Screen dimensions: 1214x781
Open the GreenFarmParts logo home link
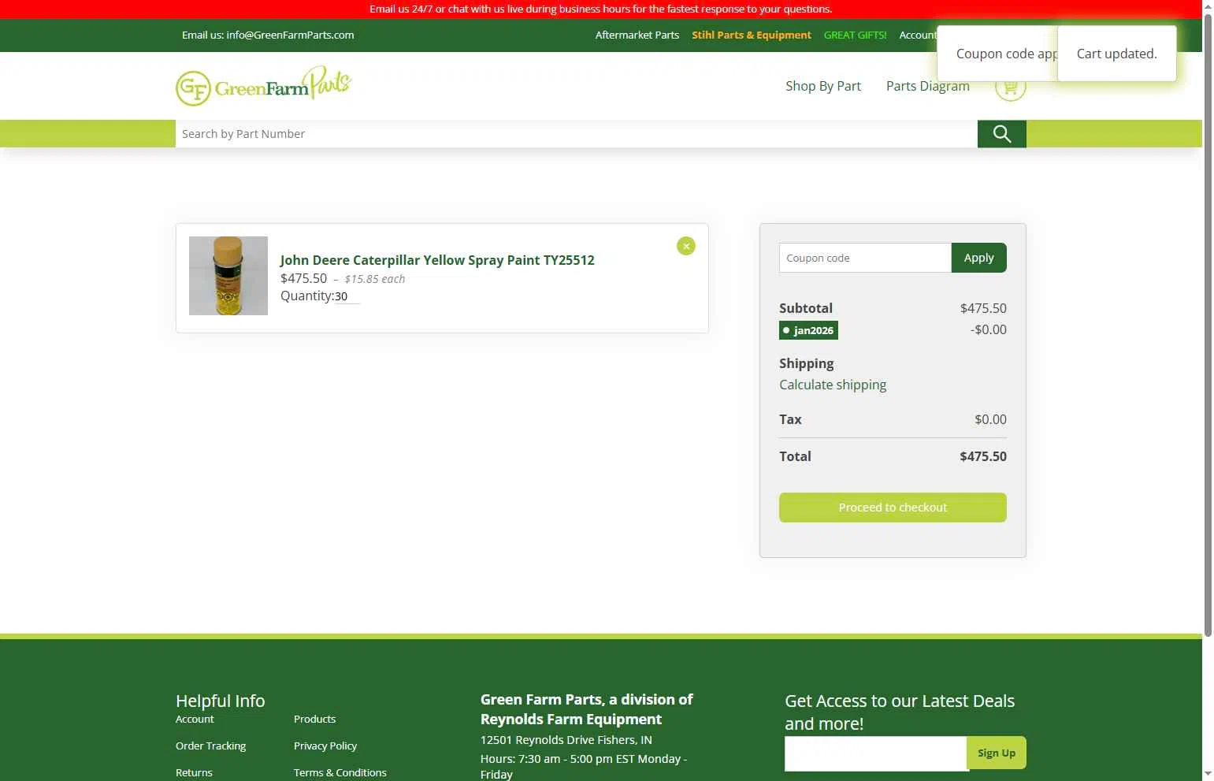pos(263,86)
